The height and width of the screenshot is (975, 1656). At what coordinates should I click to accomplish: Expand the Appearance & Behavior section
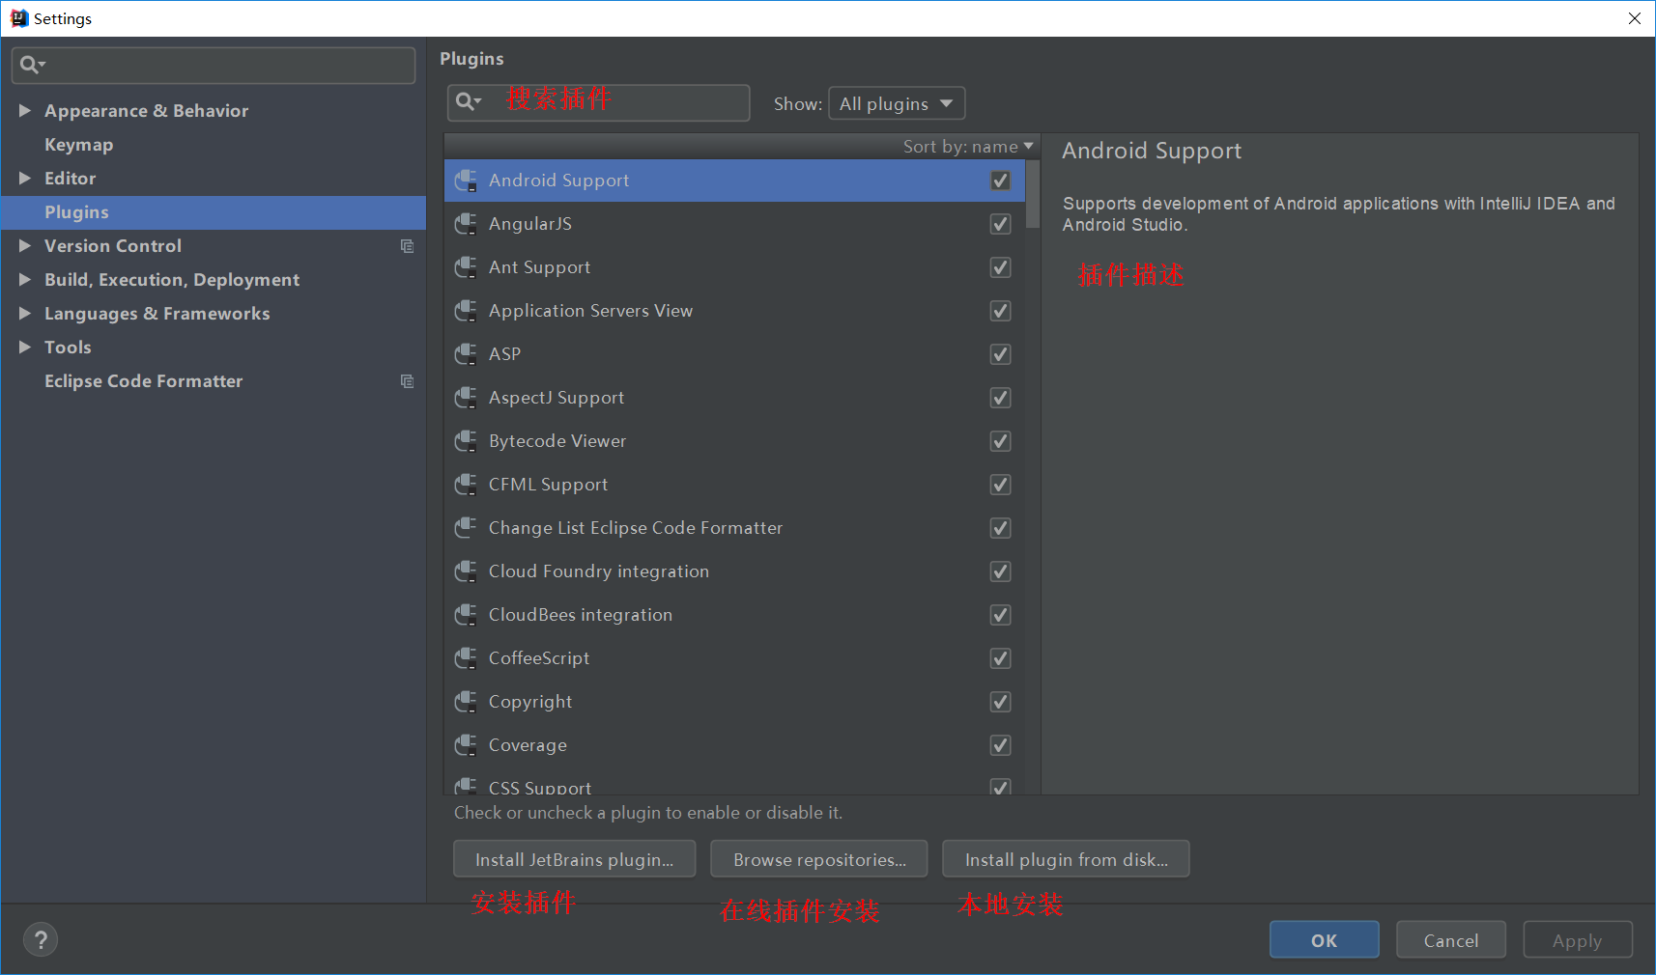pos(25,111)
